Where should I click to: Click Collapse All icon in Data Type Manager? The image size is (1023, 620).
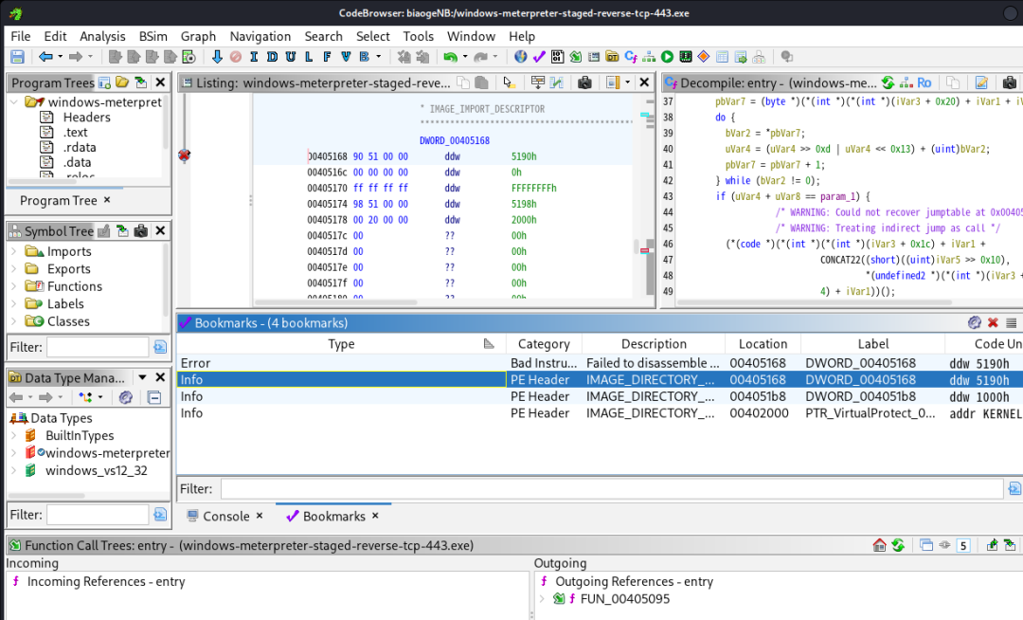[x=154, y=397]
